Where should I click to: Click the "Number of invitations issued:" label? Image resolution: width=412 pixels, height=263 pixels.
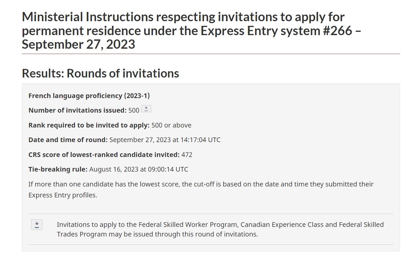78,110
